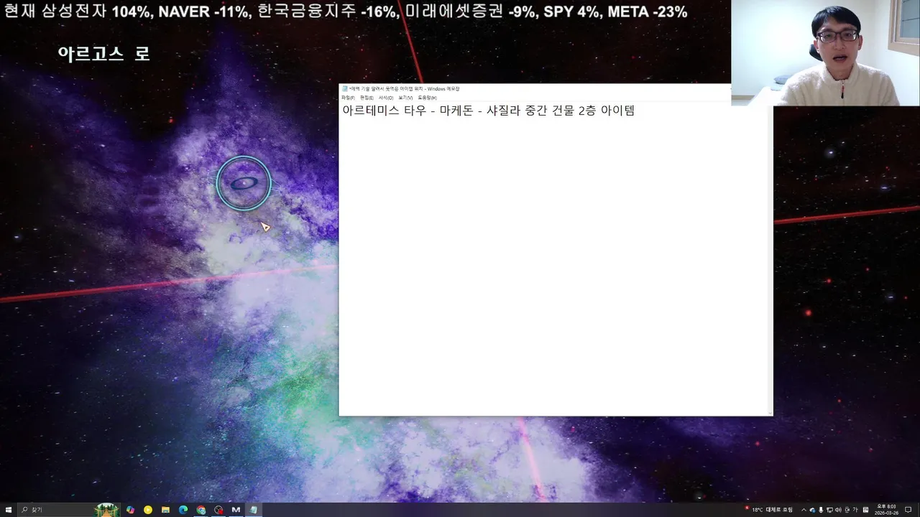Open the Copilot taskbar icon
The width and height of the screenshot is (920, 517).
(130, 510)
